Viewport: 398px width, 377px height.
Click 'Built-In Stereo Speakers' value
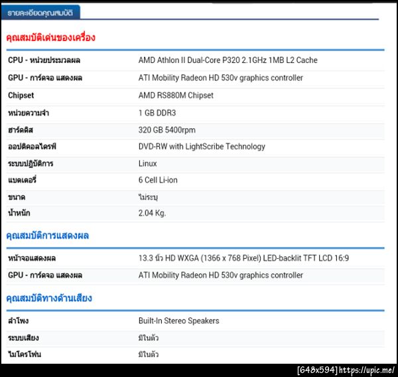(178, 321)
